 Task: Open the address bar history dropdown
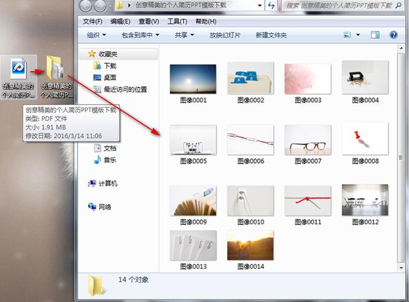tap(260, 5)
